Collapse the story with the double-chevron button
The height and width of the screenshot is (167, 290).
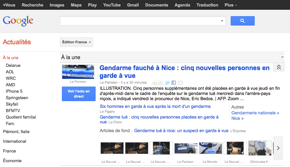(279, 67)
